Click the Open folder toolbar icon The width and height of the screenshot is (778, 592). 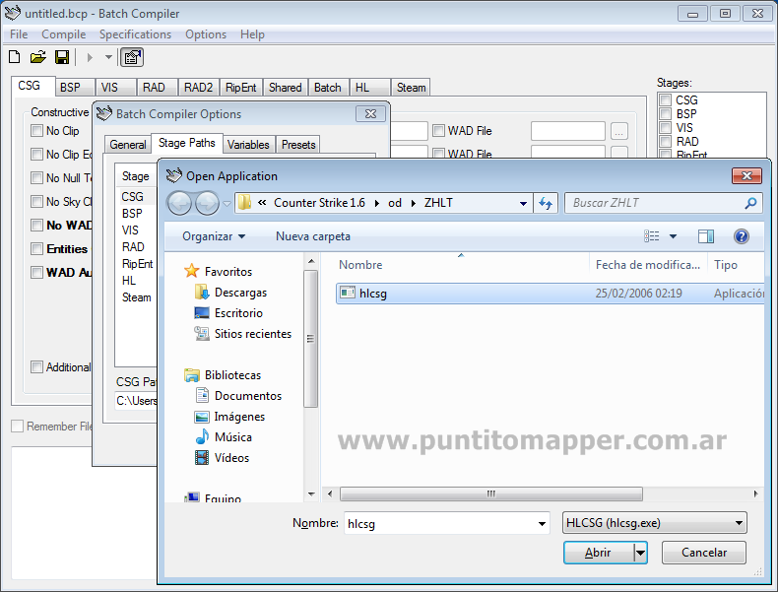coord(37,57)
